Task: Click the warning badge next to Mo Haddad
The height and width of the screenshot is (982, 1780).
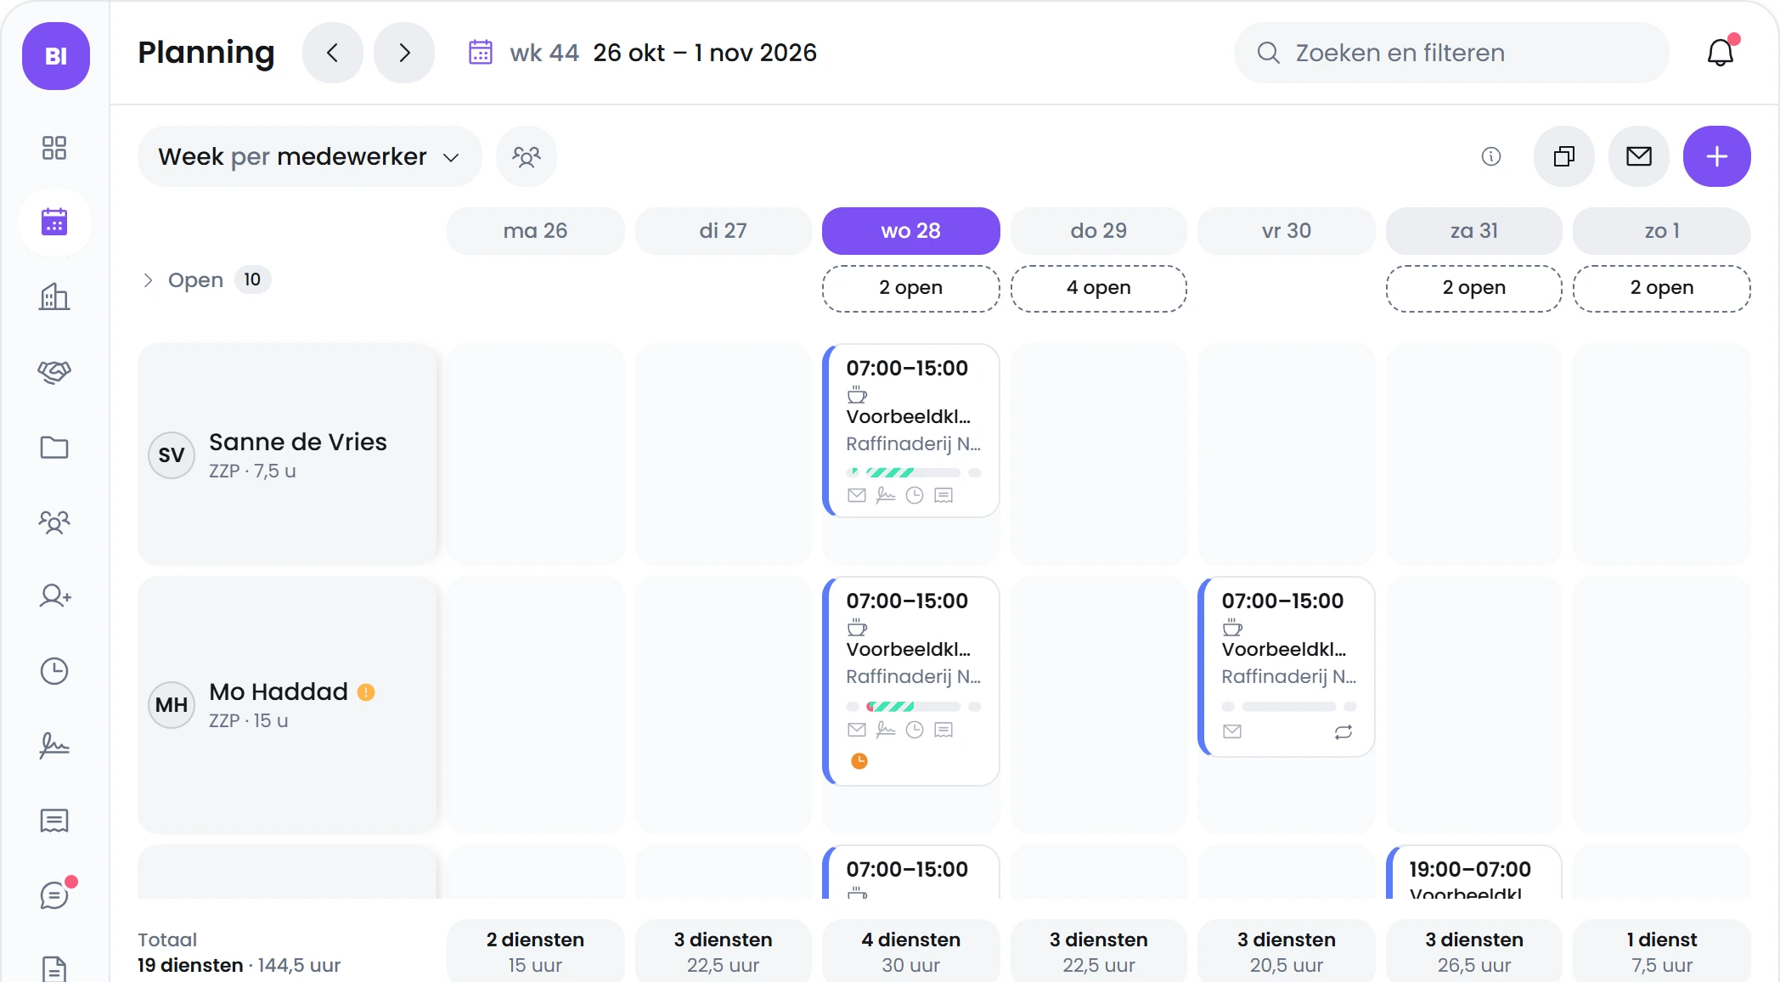Action: tap(366, 692)
